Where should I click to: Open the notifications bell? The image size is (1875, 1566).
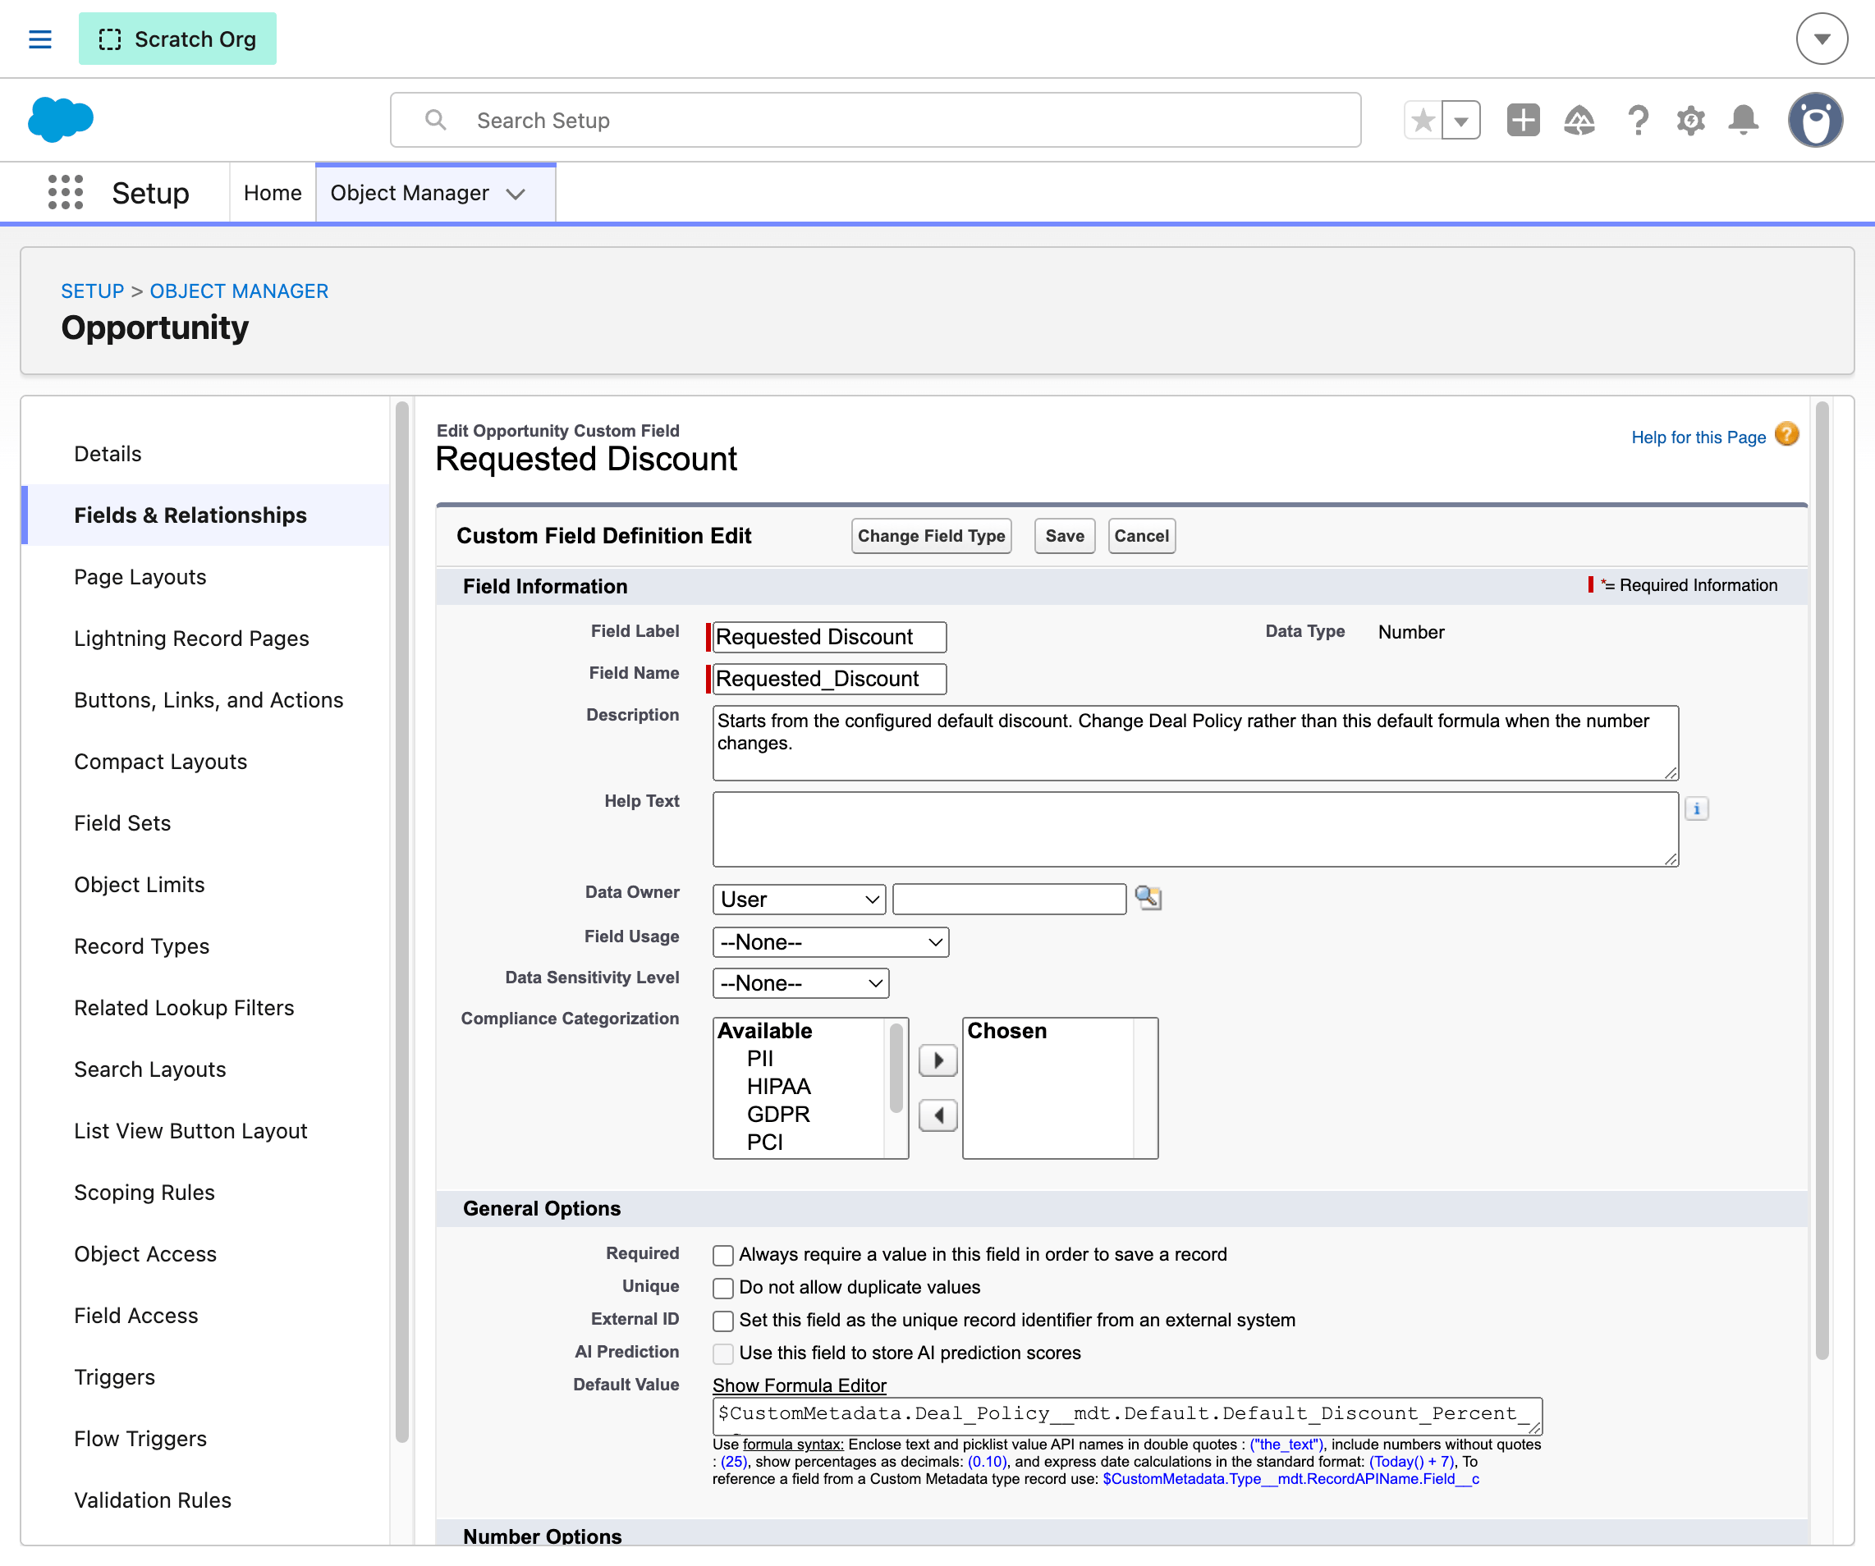click(x=1743, y=121)
